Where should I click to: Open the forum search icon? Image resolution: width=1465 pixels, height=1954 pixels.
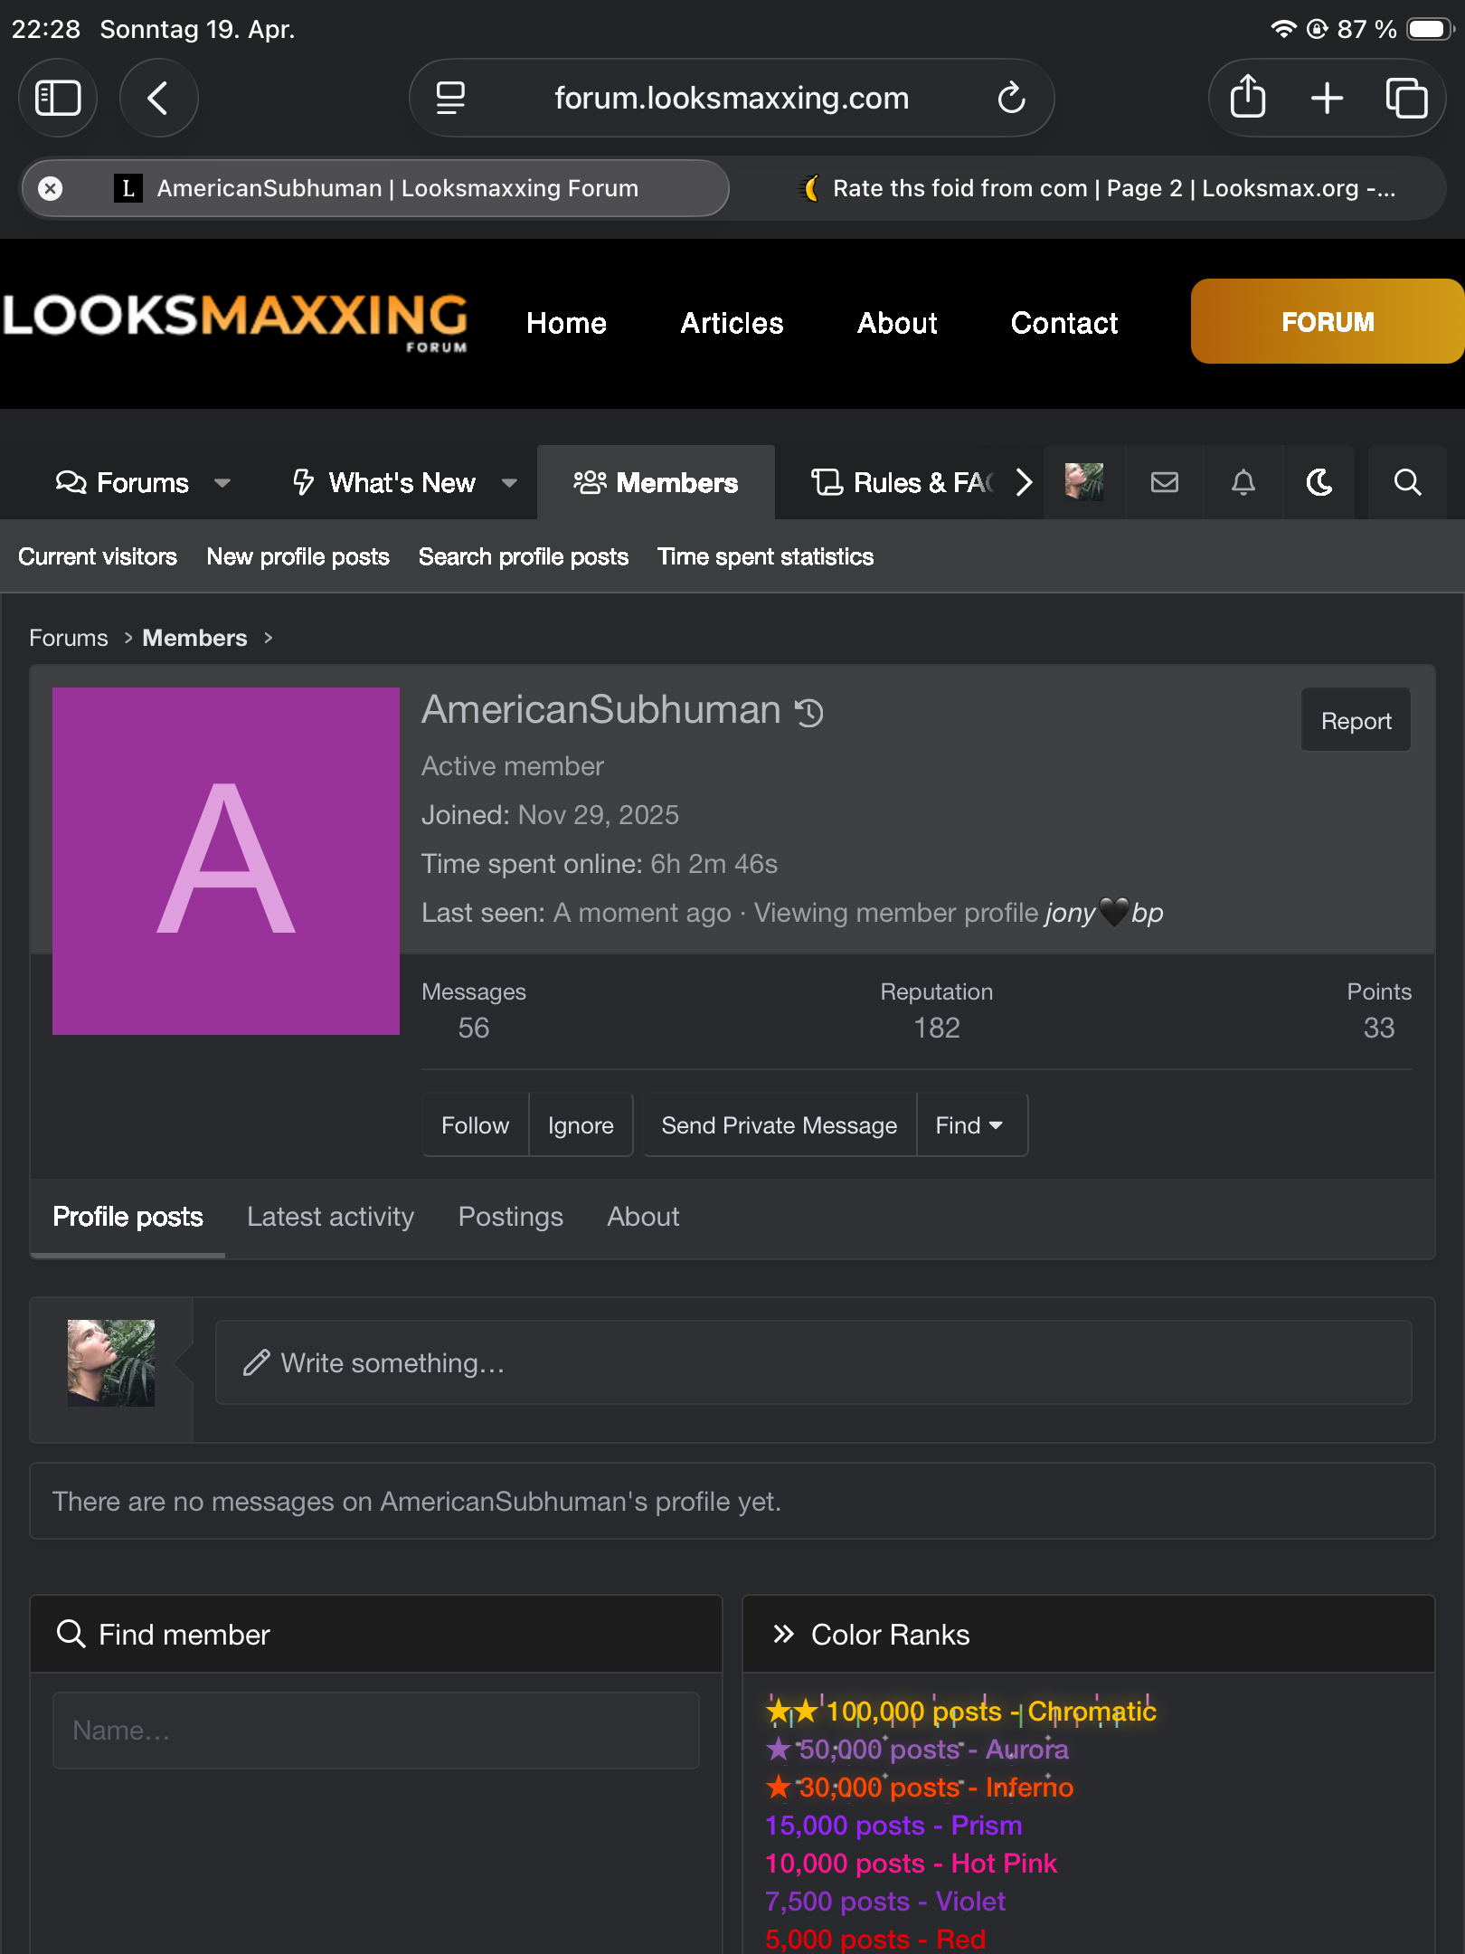[1406, 482]
